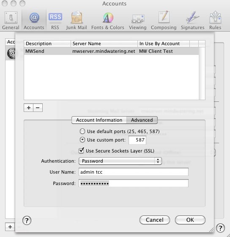
Task: Open the Rules preferences pane
Action: [215, 20]
